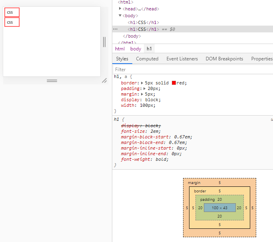Select the first h1 CSS node
The width and height of the screenshot is (273, 242).
tap(143, 22)
